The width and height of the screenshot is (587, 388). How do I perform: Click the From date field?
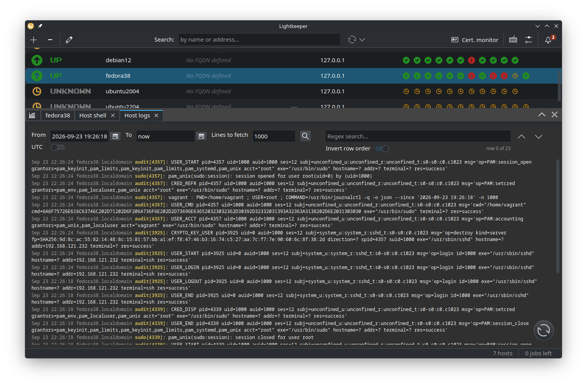point(80,136)
